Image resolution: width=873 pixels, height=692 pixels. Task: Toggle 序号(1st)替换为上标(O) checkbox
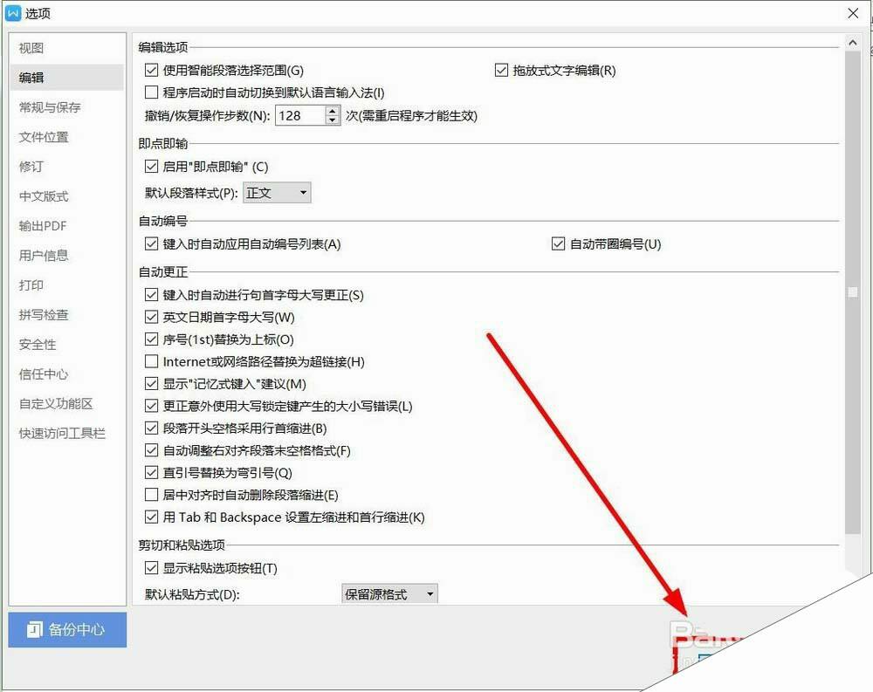tap(151, 339)
